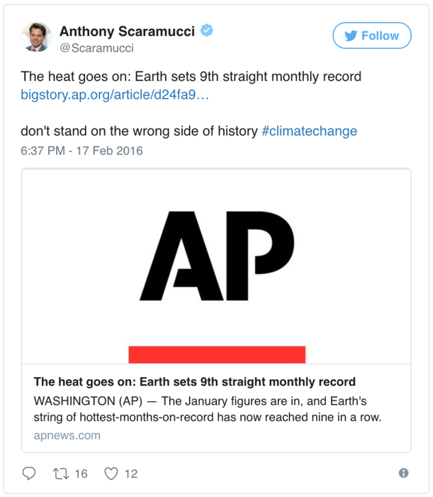This screenshot has width=433, height=497.
Task: Click the like count of 12
Action: 130,474
